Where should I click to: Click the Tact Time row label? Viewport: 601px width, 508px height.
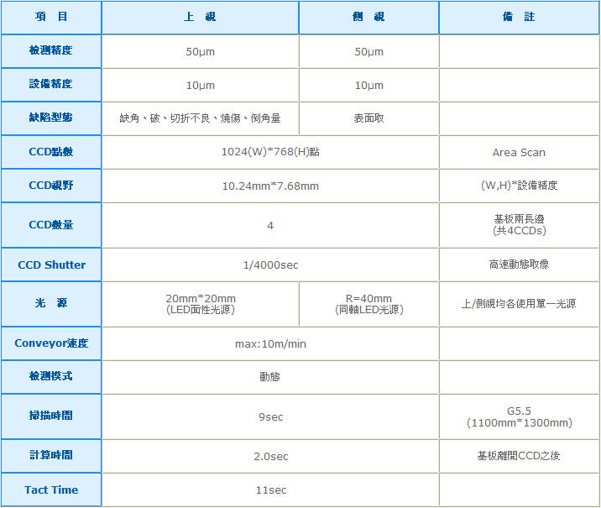(x=51, y=490)
